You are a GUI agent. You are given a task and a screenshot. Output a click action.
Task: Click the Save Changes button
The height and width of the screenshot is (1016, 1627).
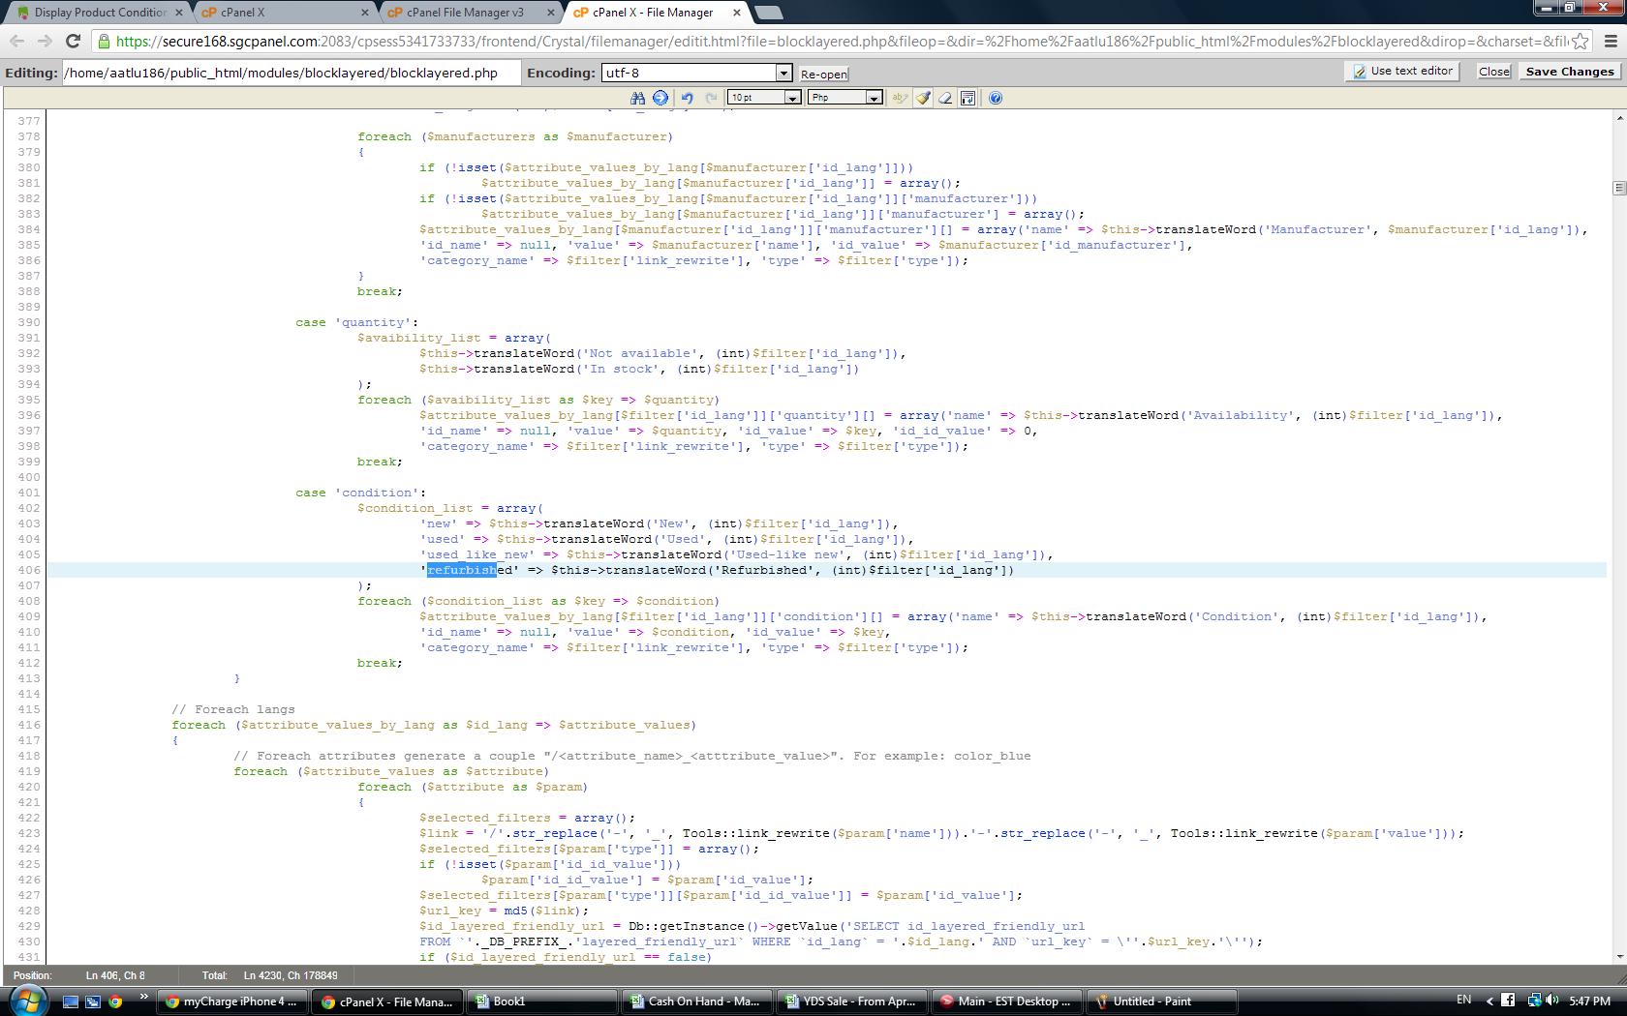click(1569, 72)
